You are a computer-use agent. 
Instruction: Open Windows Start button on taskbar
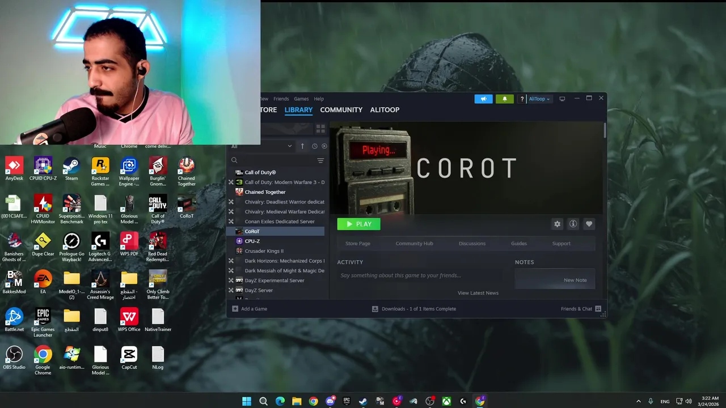[x=247, y=401]
